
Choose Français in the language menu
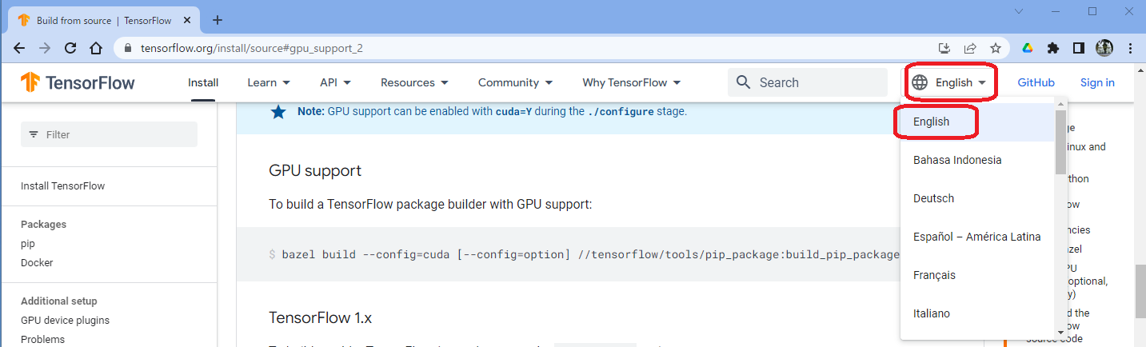(x=934, y=275)
